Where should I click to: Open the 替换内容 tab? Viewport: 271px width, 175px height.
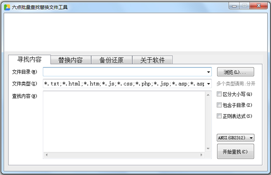tap(70, 60)
